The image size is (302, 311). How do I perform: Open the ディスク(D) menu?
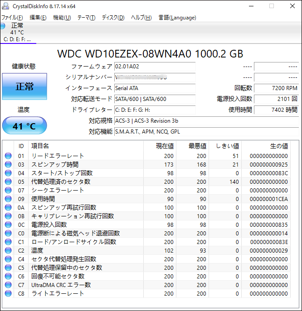point(113,18)
